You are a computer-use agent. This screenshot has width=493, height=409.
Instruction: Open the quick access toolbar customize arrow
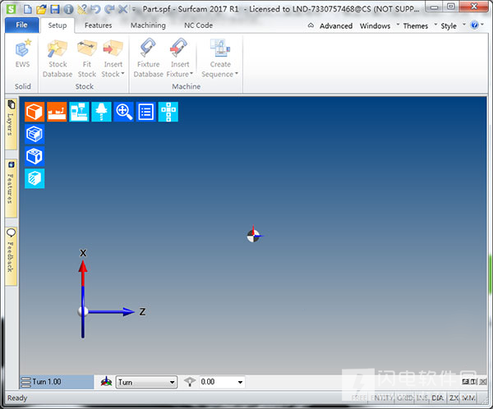(134, 9)
